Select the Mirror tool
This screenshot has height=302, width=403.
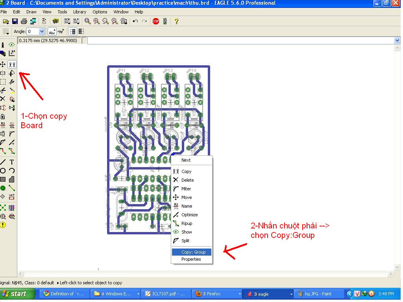click(3, 73)
